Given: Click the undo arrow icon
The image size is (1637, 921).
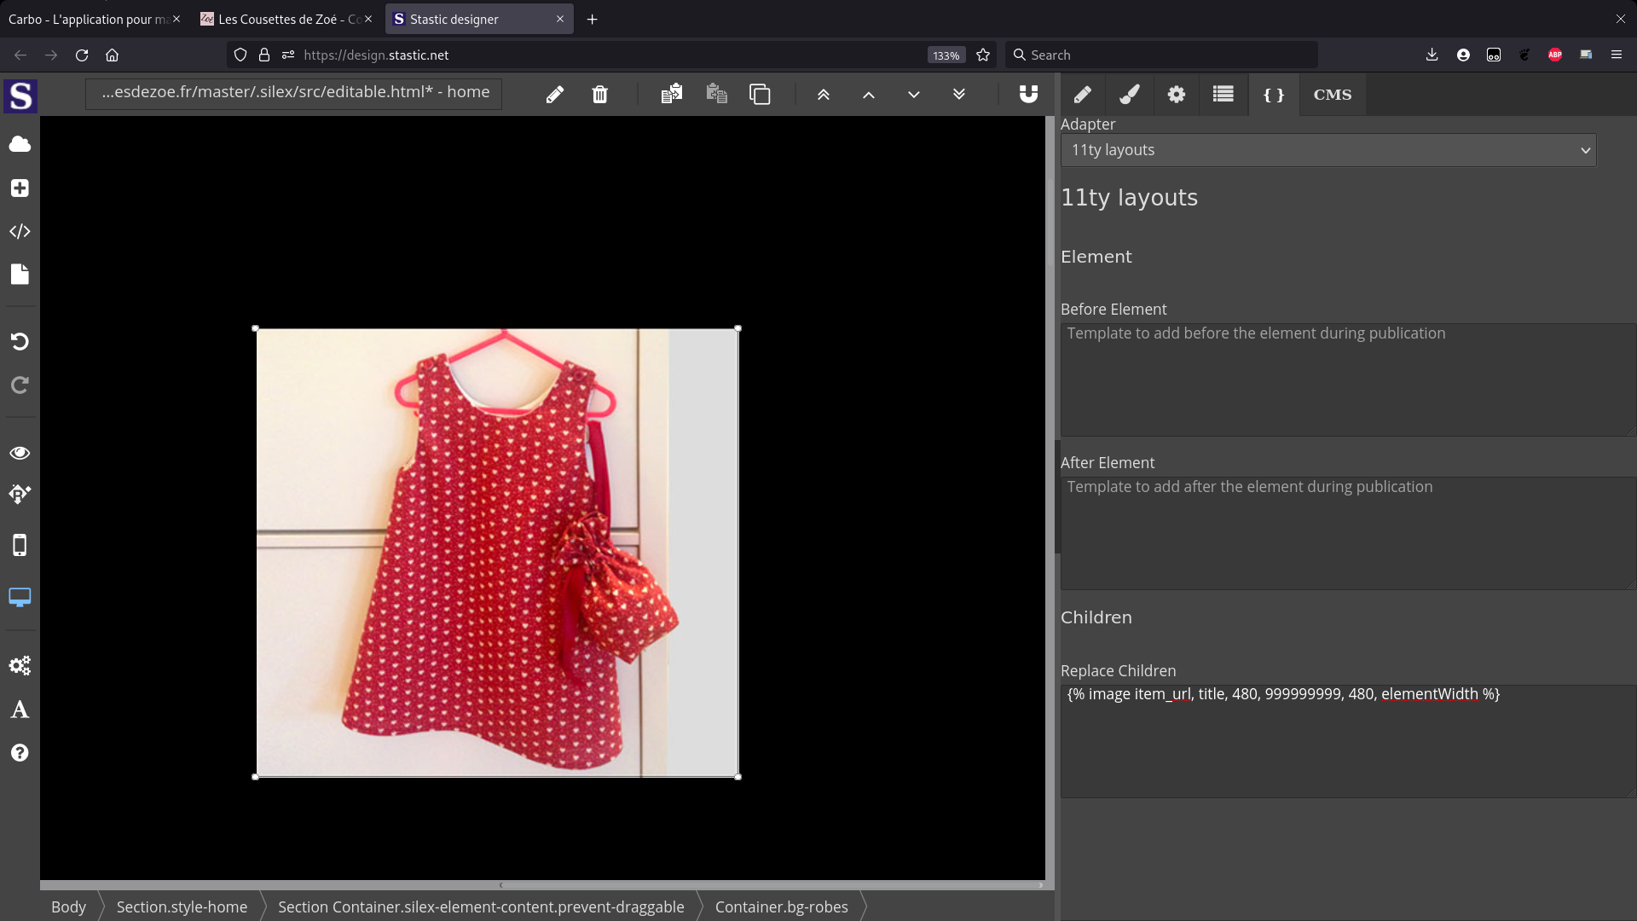Looking at the screenshot, I should pyautogui.click(x=20, y=341).
